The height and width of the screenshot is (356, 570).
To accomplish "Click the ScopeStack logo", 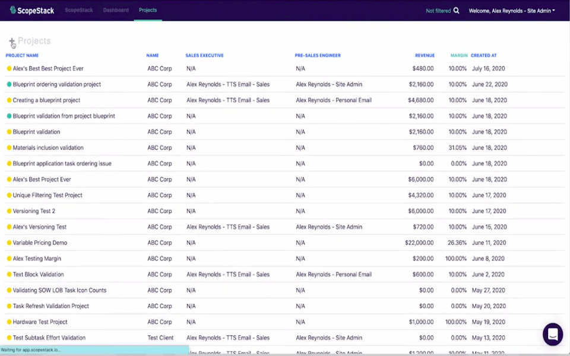I will pyautogui.click(x=32, y=11).
